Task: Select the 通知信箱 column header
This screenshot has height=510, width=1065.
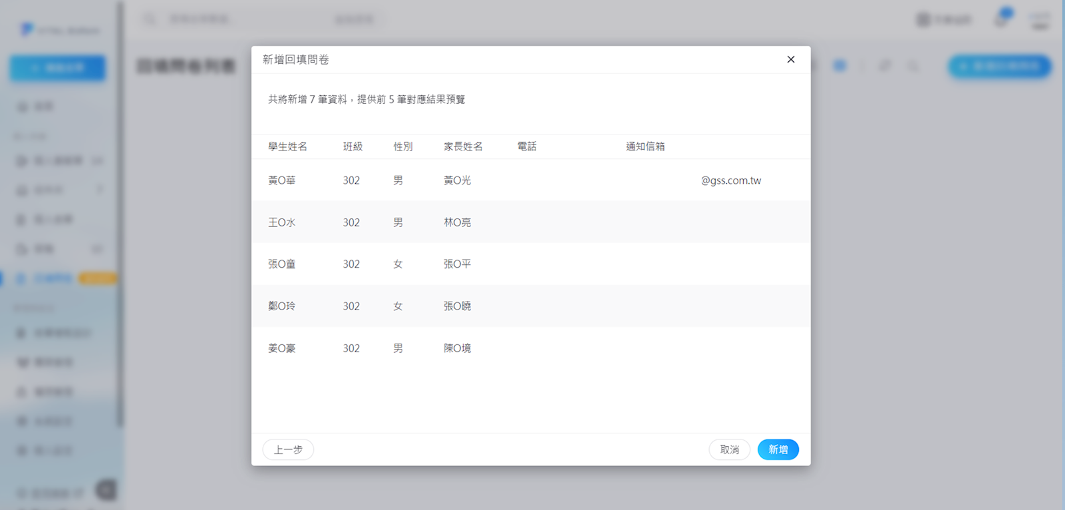Action: 645,146
